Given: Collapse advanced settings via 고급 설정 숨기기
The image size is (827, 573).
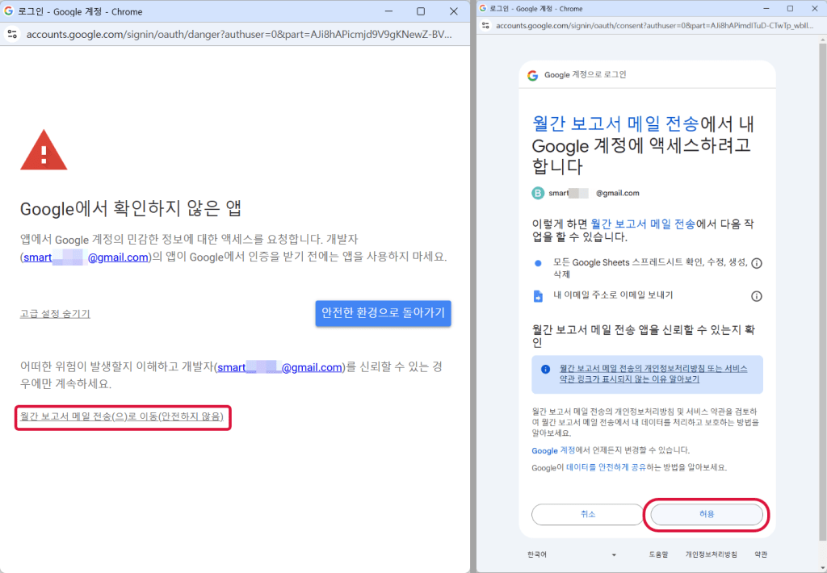Looking at the screenshot, I should click(55, 314).
